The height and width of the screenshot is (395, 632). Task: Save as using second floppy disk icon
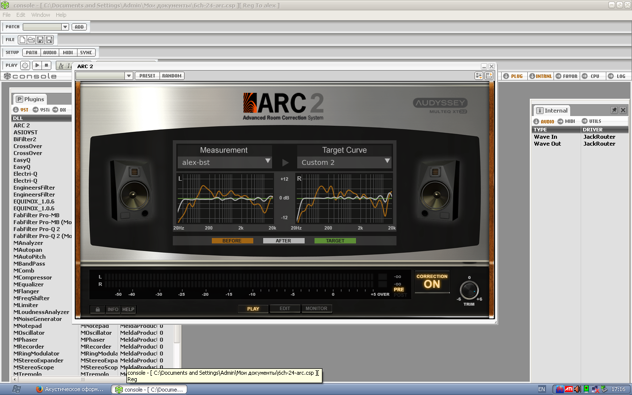[x=49, y=39]
